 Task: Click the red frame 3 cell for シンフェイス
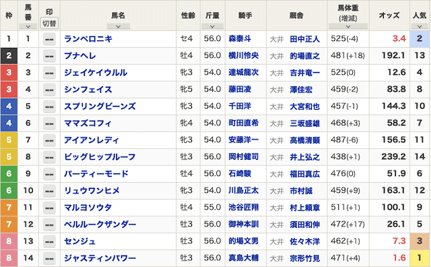point(9,90)
